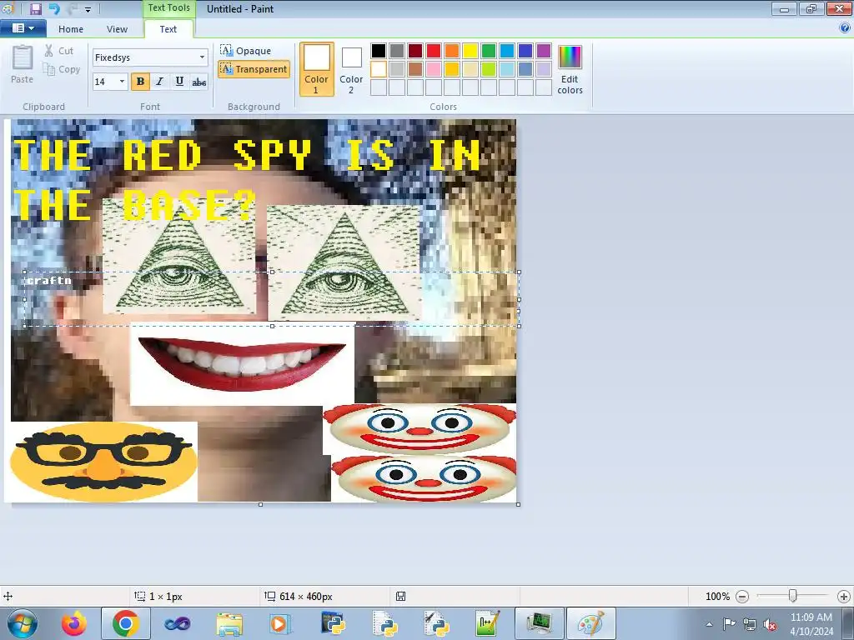This screenshot has height=640, width=854.
Task: Pick the lime green color swatch
Action: click(489, 69)
